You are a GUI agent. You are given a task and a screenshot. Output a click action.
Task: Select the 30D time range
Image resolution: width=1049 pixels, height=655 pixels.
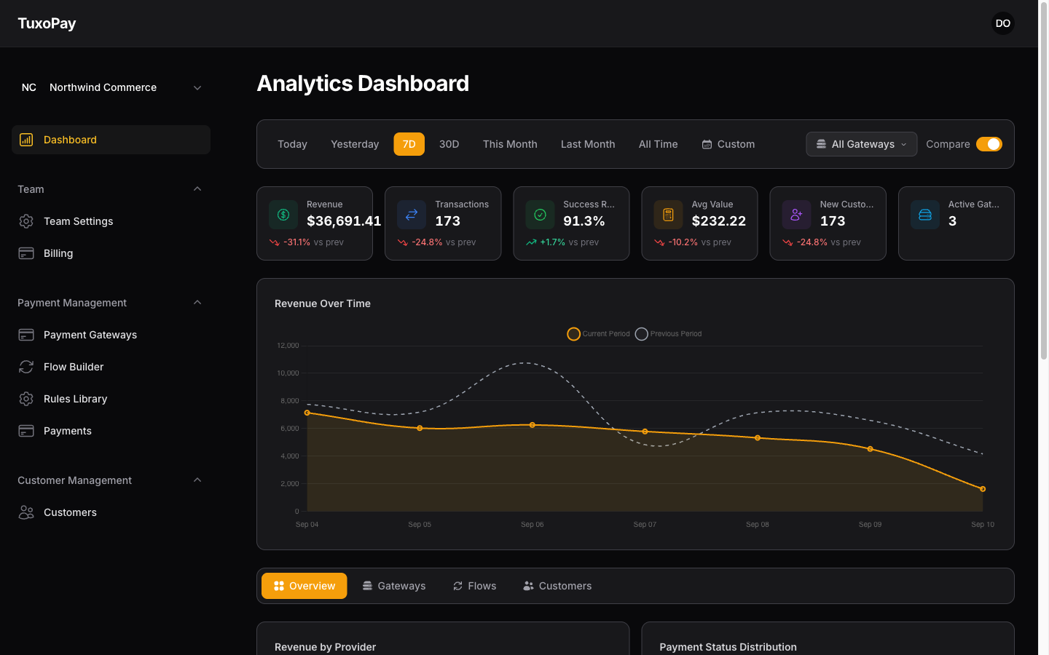(x=449, y=144)
